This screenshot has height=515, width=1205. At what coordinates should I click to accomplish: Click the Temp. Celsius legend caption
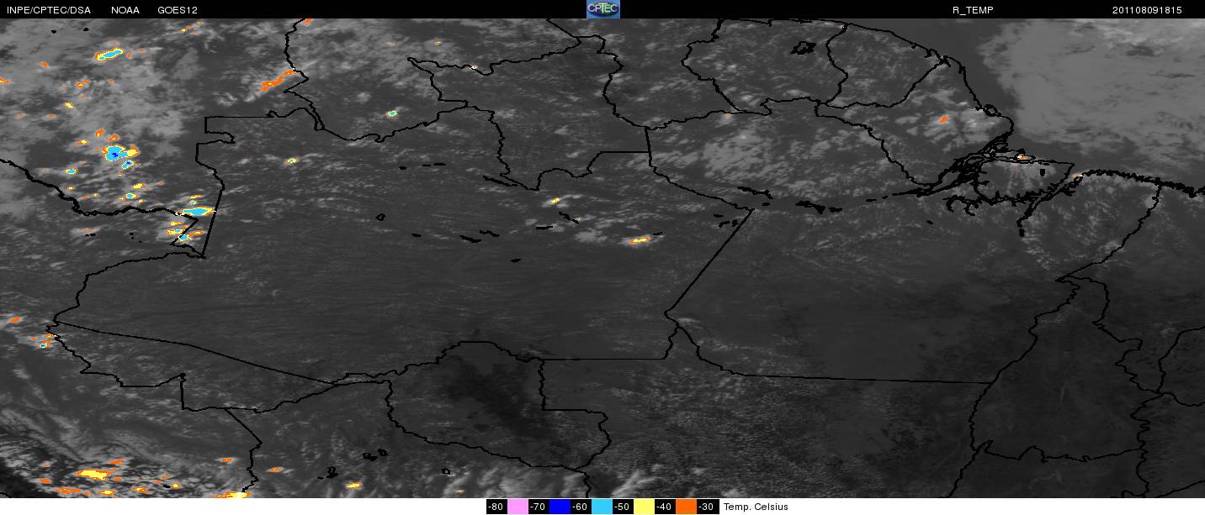pos(756,507)
